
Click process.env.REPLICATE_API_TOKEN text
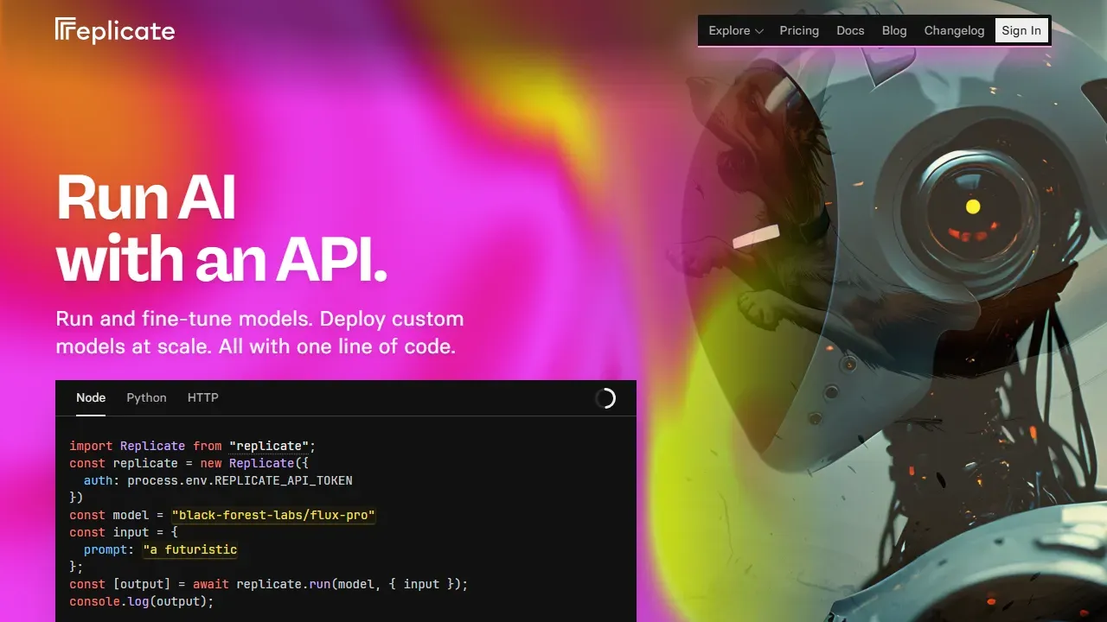[x=240, y=480]
